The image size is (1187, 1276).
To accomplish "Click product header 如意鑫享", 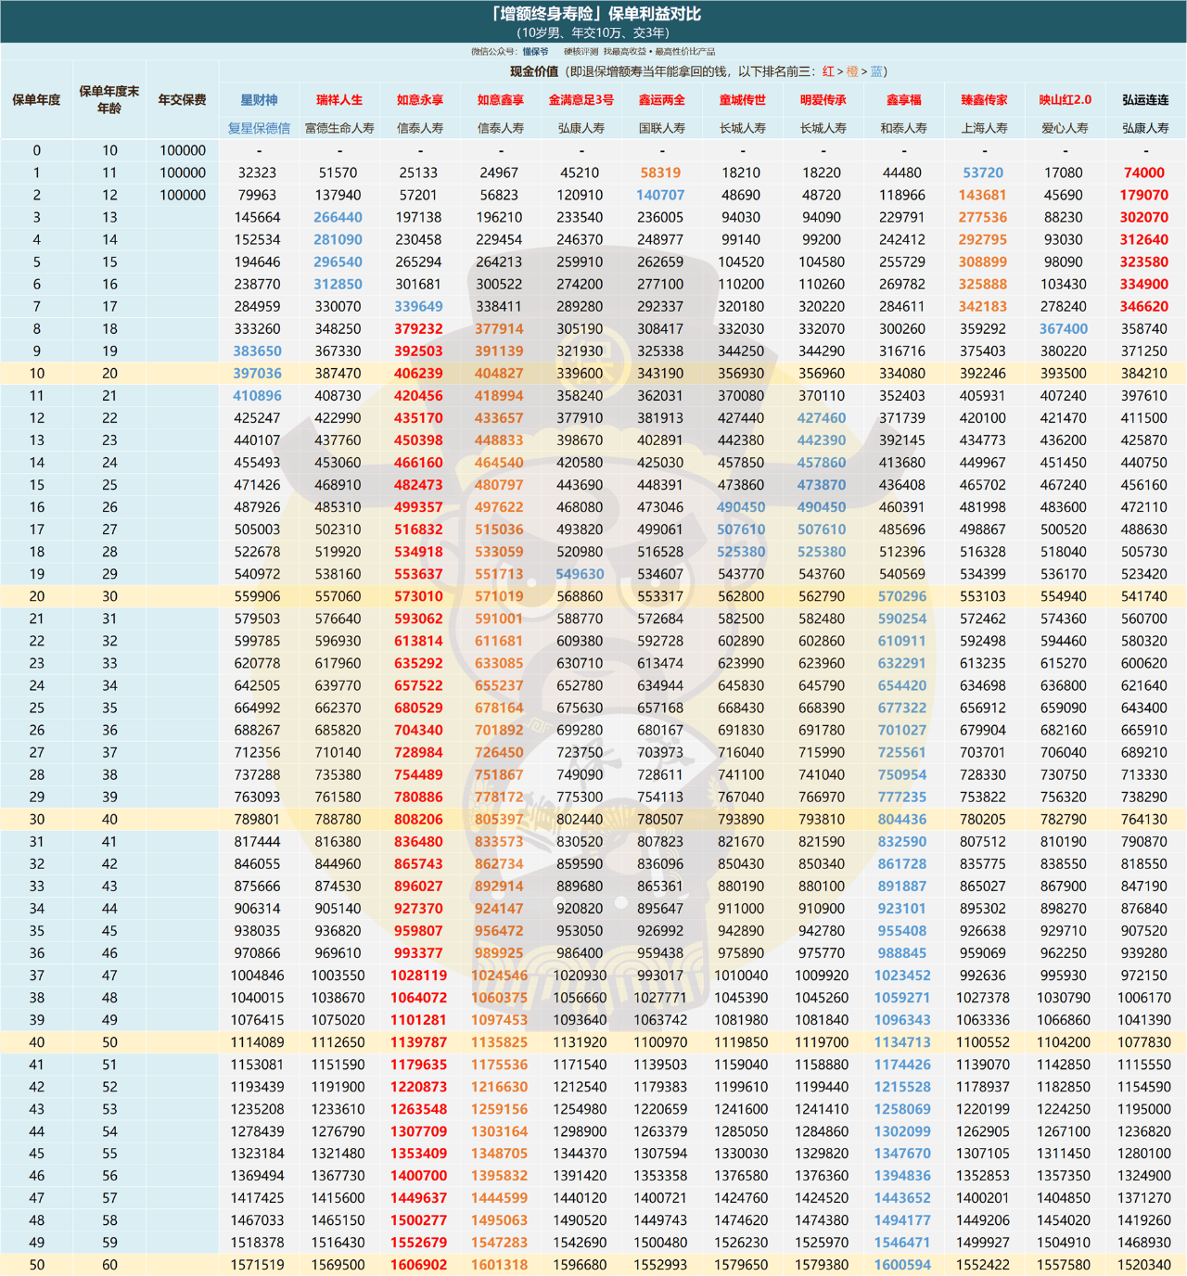I will (501, 99).
